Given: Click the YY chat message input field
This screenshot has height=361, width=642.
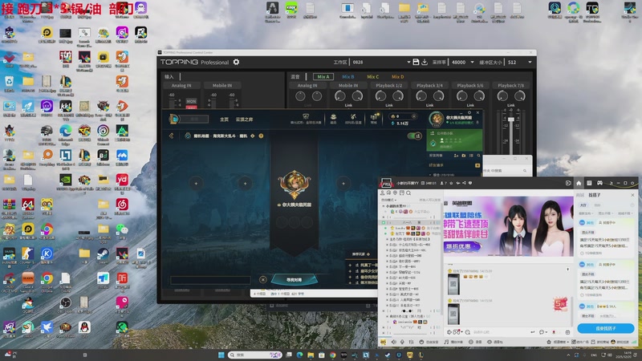Looking at the screenshot, I should tap(500, 332).
